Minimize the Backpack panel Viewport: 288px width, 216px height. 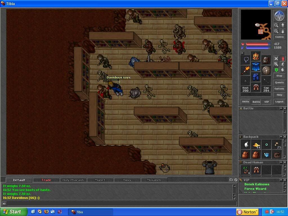(281, 137)
